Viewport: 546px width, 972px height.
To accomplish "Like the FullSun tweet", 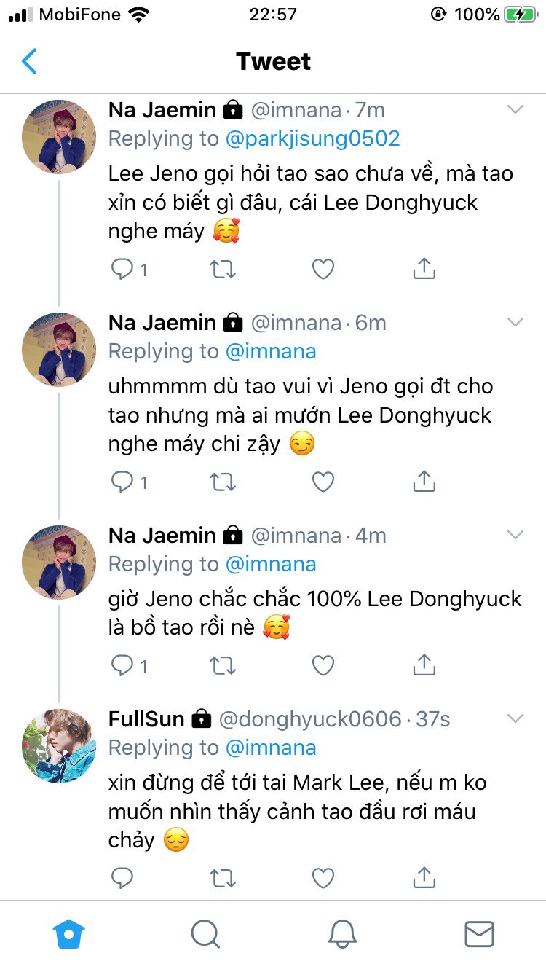I will click(323, 878).
